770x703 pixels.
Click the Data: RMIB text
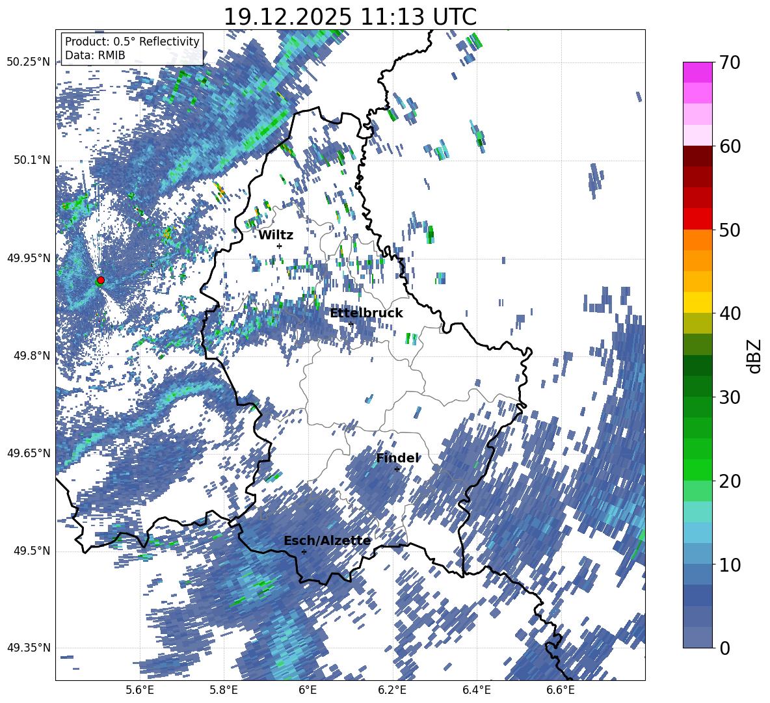(x=95, y=55)
